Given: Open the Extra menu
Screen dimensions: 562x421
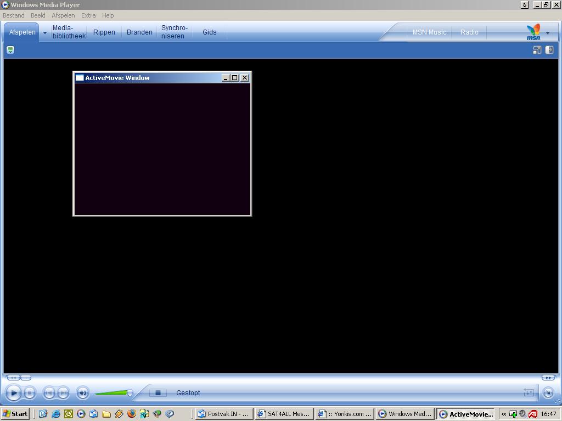Looking at the screenshot, I should [x=88, y=15].
